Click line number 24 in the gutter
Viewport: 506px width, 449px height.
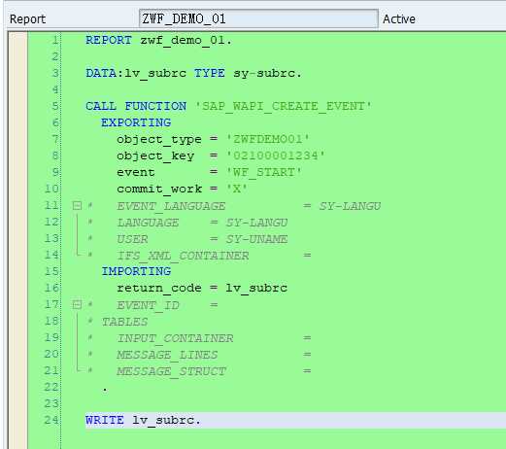pos(51,420)
